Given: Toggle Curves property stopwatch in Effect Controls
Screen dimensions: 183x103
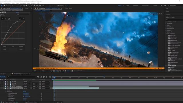Looking at the screenshot, I should pos(1,16).
